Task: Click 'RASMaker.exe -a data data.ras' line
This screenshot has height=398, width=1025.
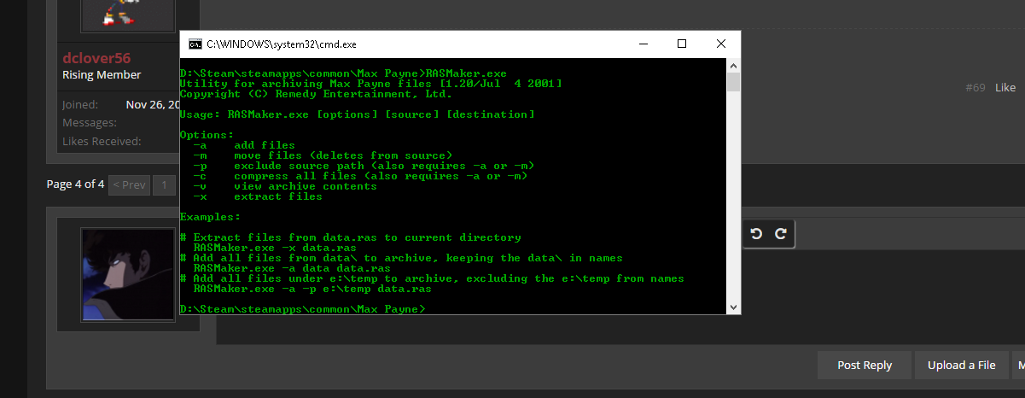Action: (x=292, y=268)
